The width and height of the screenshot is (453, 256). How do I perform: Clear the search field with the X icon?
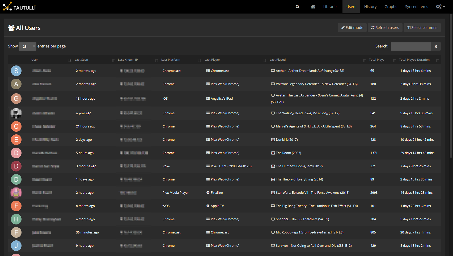coord(436,46)
